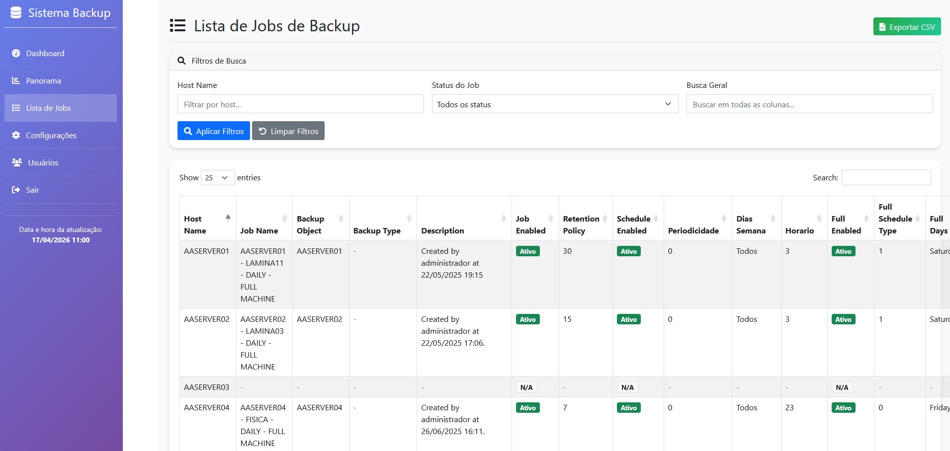This screenshot has height=451, width=950.
Task: Sort by Retention Policy column arrows
Action: pyautogui.click(x=605, y=219)
